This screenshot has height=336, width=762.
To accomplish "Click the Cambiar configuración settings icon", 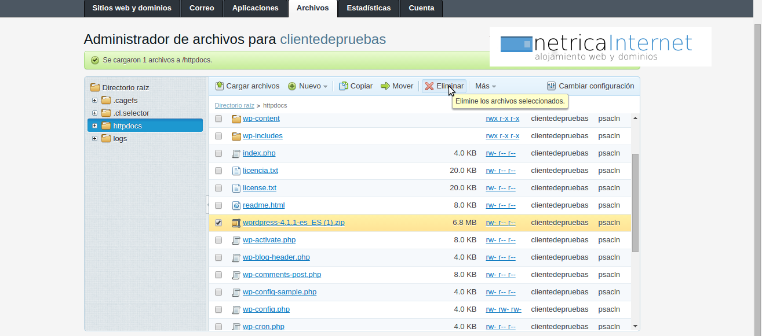I will (x=551, y=86).
